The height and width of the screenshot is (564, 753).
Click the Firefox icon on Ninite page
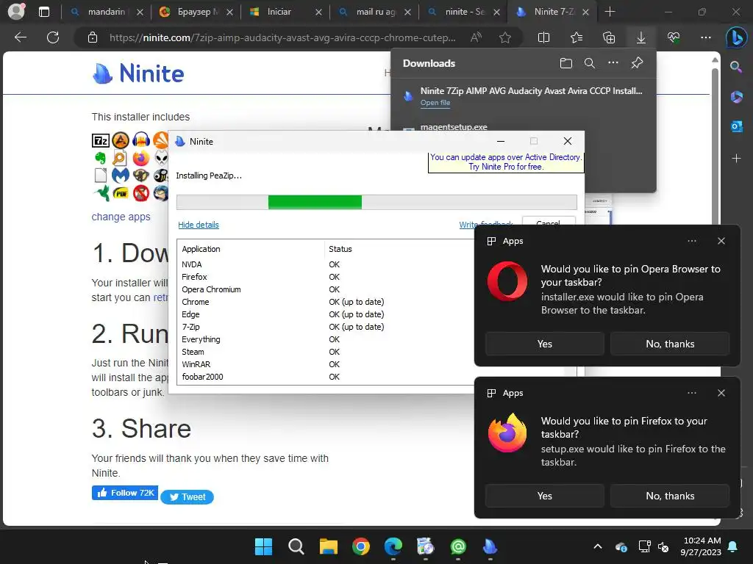(141, 158)
